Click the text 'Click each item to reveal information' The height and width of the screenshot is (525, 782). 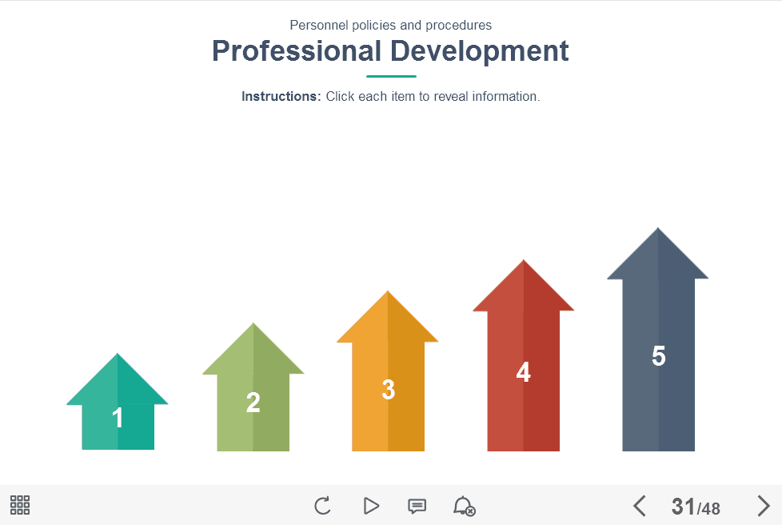(433, 96)
